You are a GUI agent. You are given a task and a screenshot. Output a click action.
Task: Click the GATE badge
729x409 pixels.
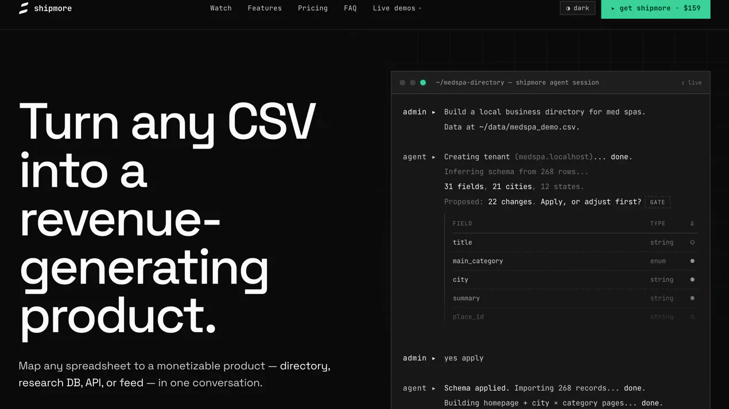click(657, 202)
